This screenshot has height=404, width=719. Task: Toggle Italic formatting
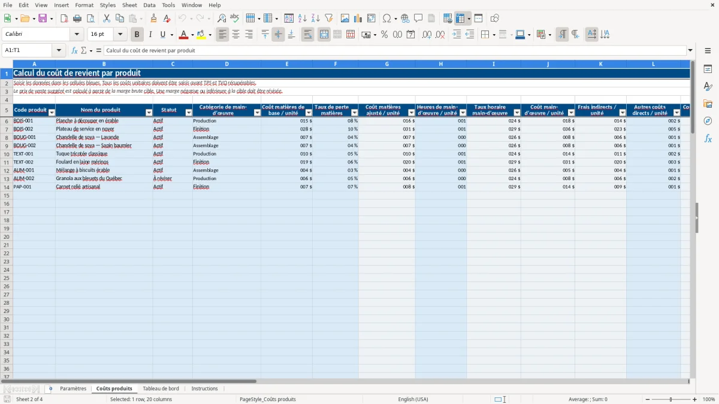[150, 35]
